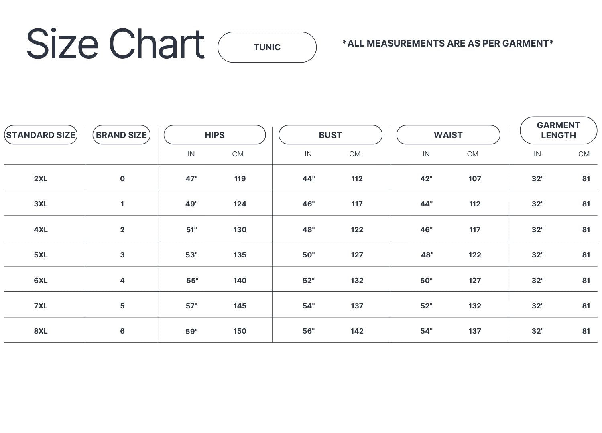
Task: Select the 135 cm hips value
Action: click(x=240, y=255)
